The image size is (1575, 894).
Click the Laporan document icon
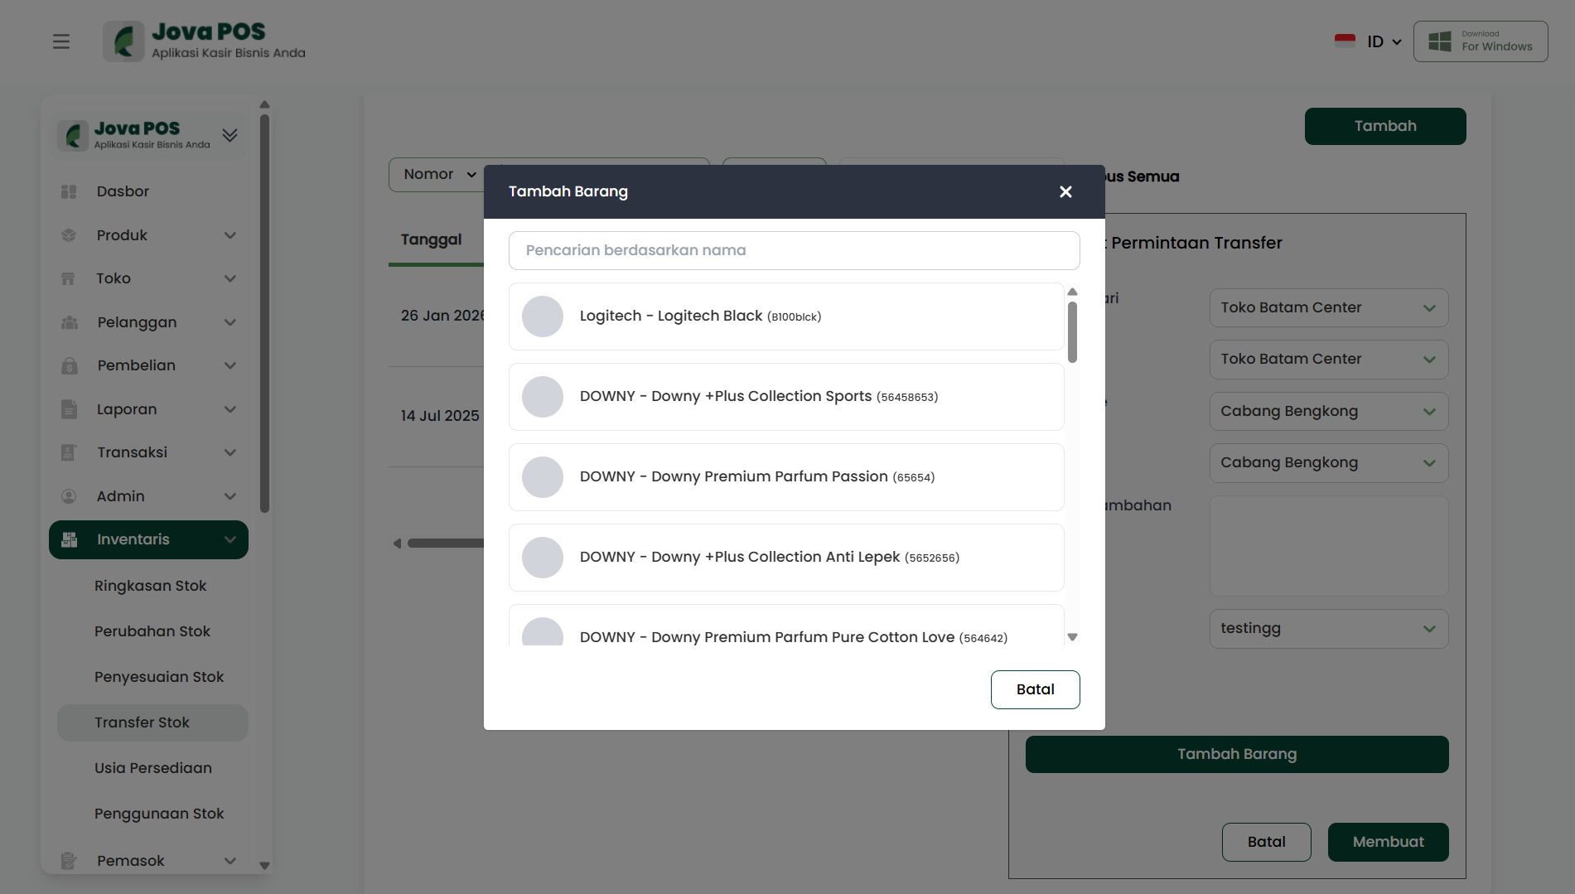pos(69,409)
